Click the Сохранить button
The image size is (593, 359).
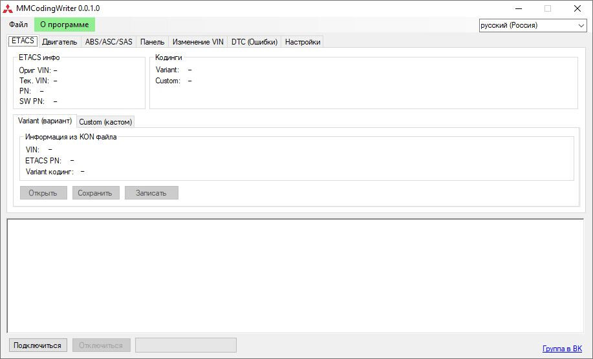pos(95,193)
